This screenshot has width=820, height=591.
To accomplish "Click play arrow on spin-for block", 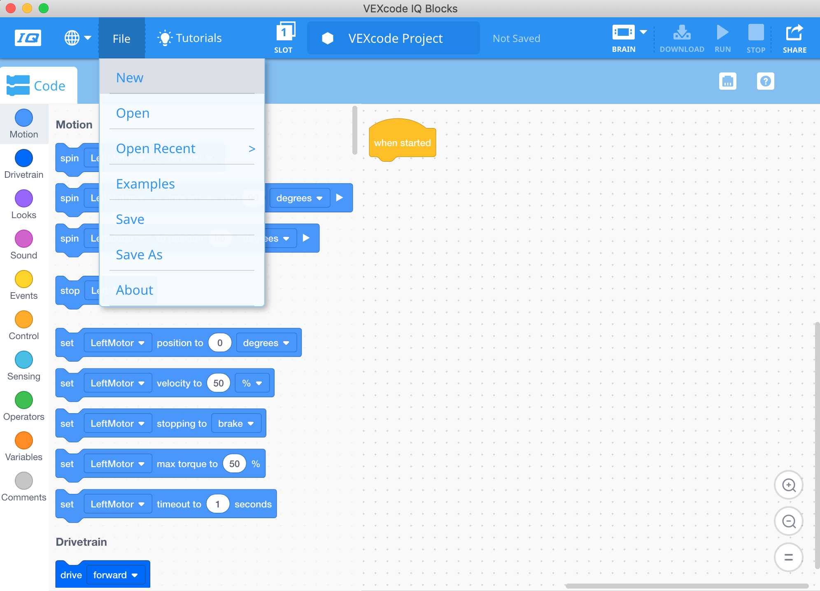I will click(340, 198).
